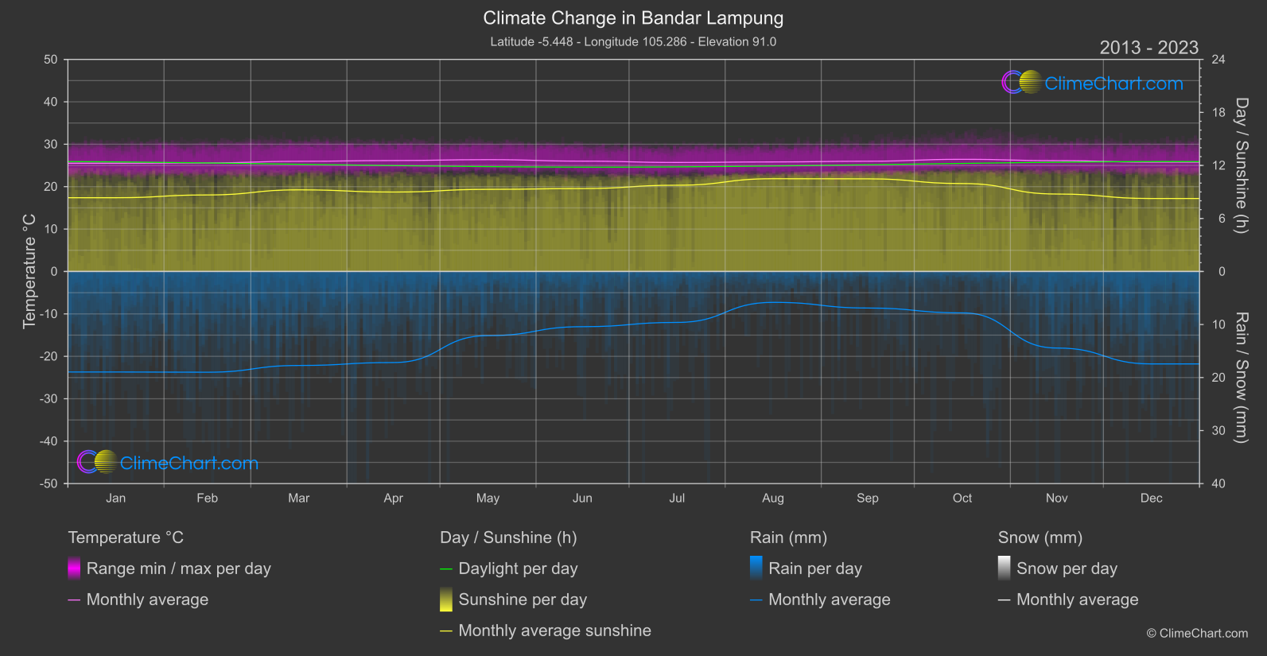Select the 'Rain per day' legend label
The width and height of the screenshot is (1267, 656).
click(815, 569)
